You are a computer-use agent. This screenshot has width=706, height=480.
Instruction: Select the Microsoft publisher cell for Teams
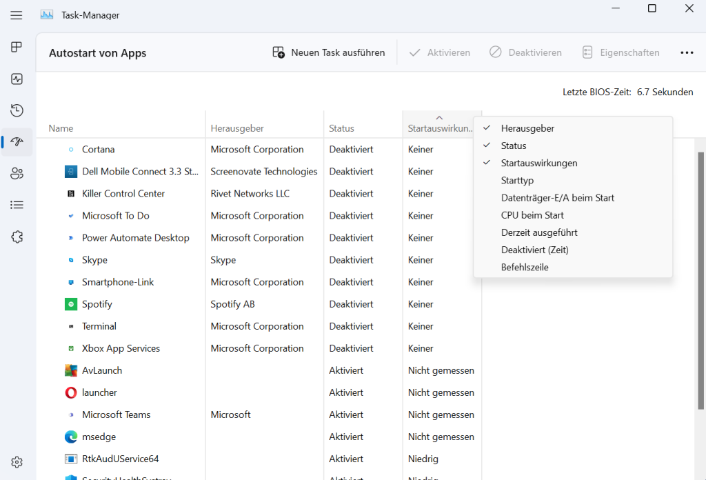230,414
